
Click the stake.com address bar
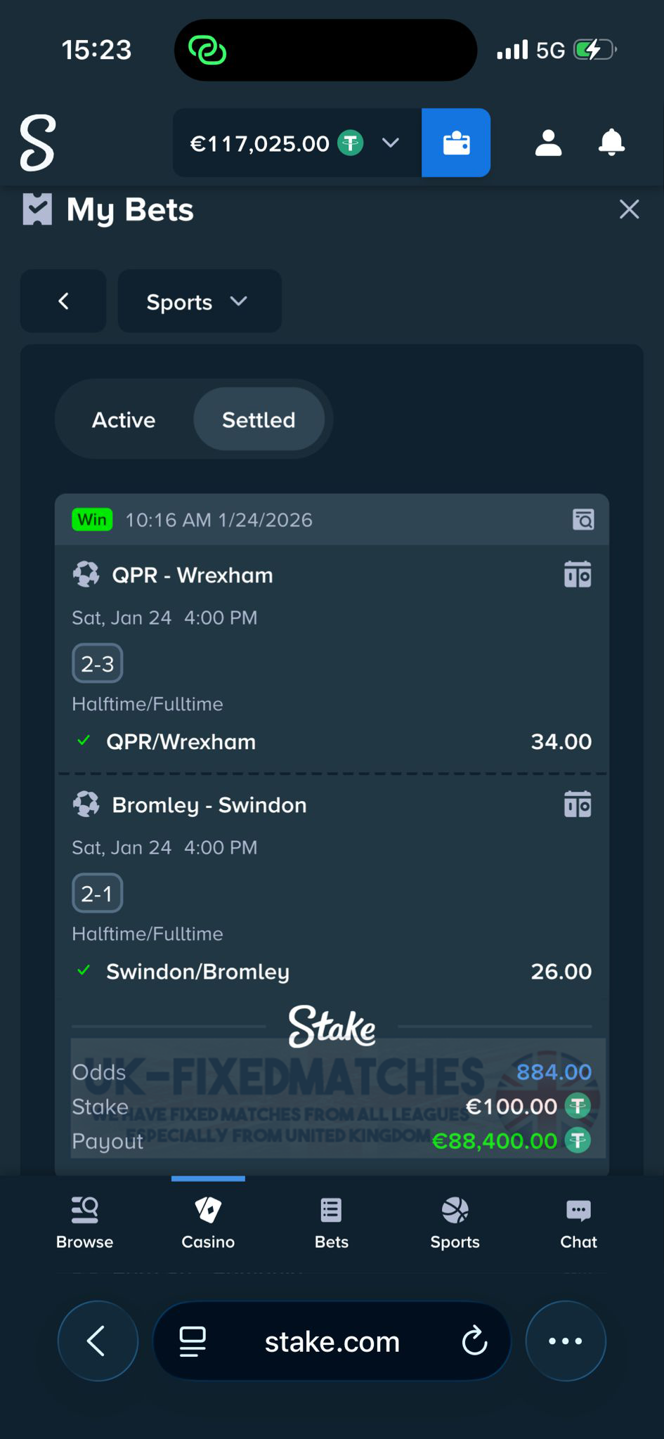click(332, 1340)
